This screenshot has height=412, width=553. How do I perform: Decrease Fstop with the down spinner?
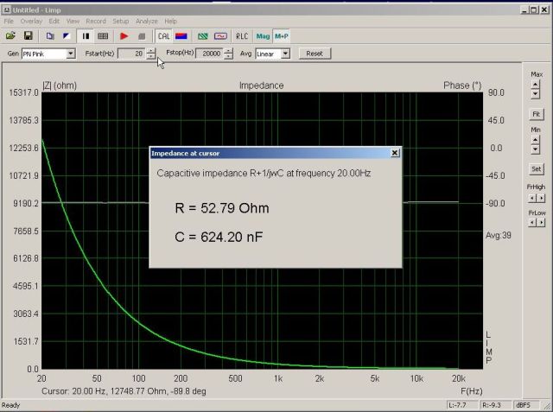pyautogui.click(x=228, y=56)
